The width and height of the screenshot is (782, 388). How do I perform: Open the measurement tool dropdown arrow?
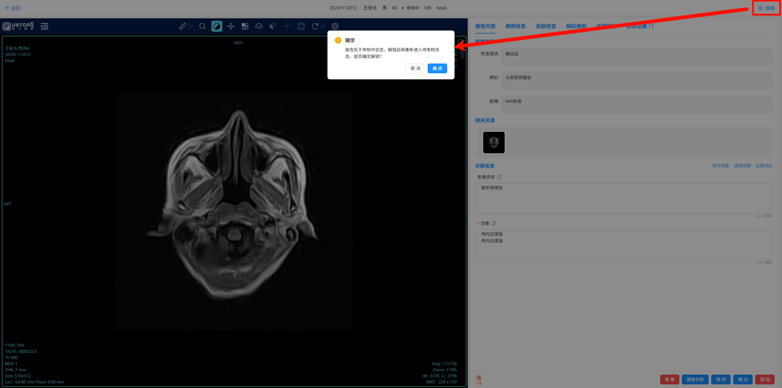(192, 26)
